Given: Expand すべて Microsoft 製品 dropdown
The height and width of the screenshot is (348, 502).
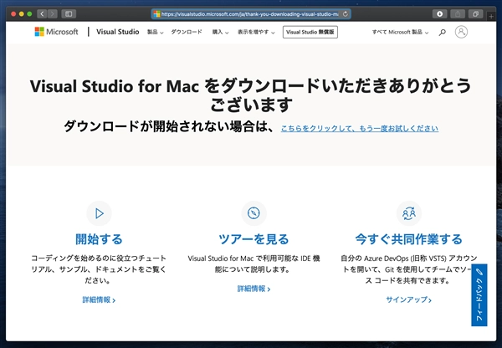Looking at the screenshot, I should pyautogui.click(x=400, y=32).
